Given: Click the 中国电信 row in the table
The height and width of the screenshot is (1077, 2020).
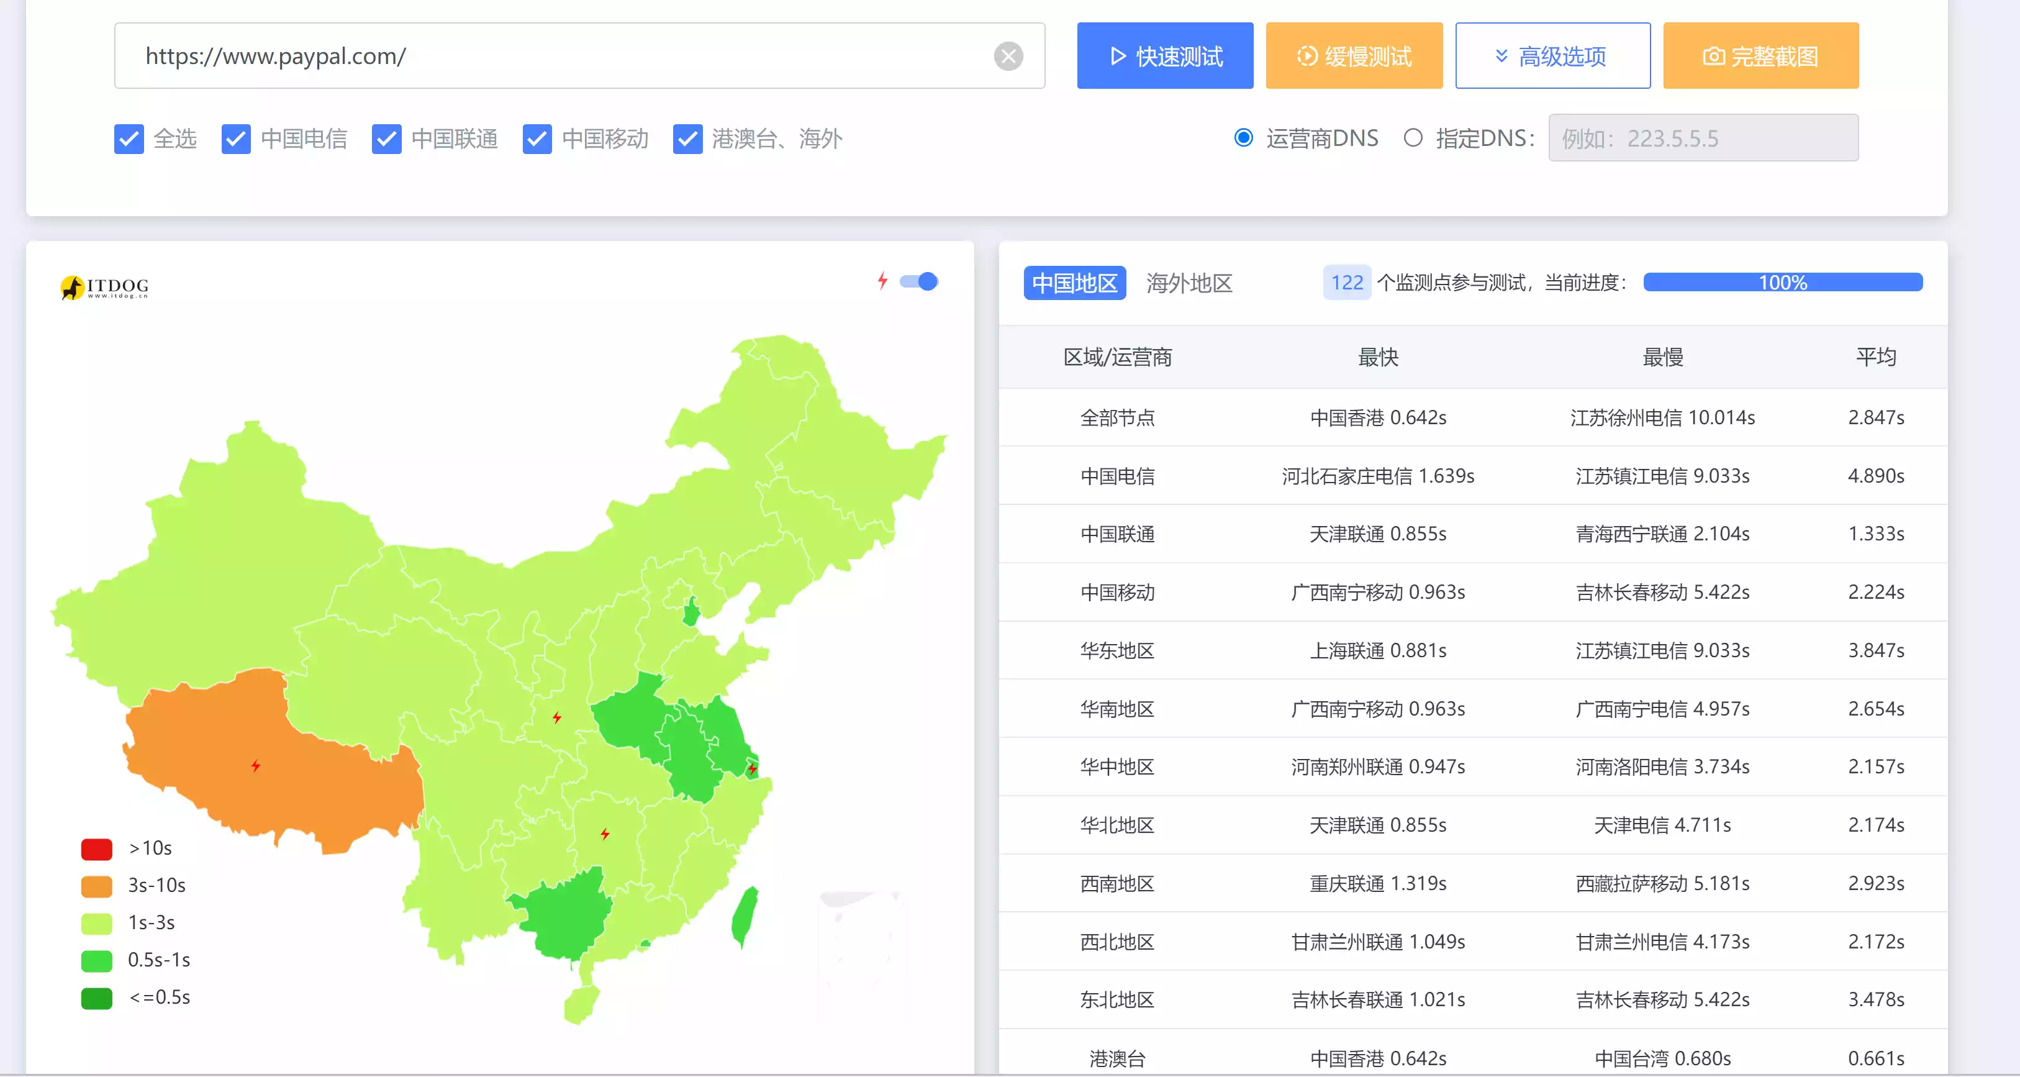Looking at the screenshot, I should [1473, 475].
